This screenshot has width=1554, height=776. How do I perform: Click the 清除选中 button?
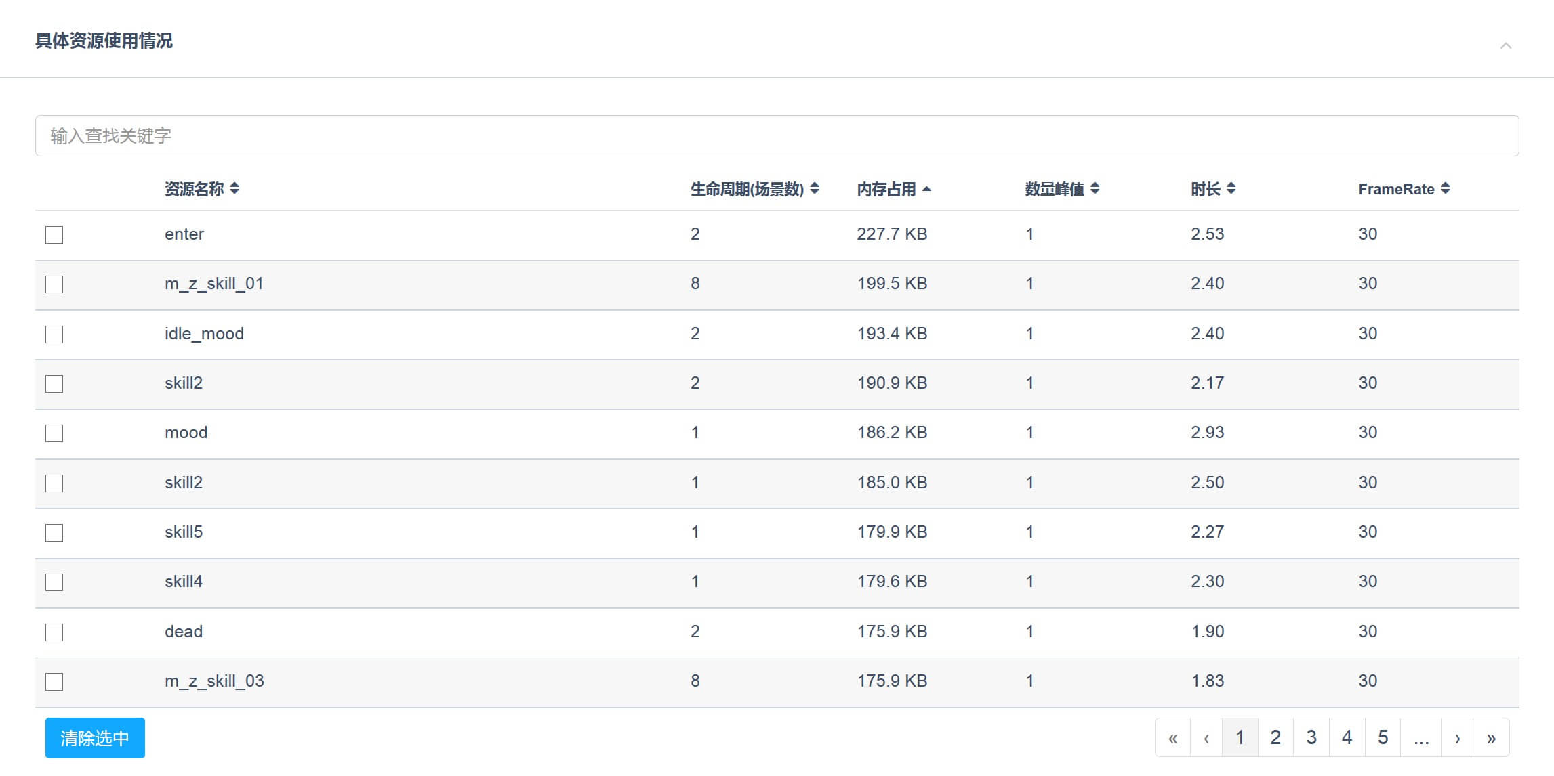(95, 738)
